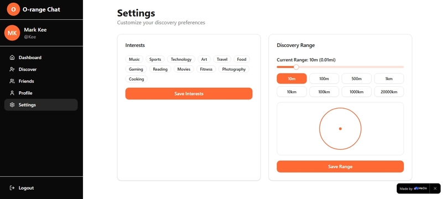Select the 100km range preset
Screen dimensions: 446x199
click(324, 92)
